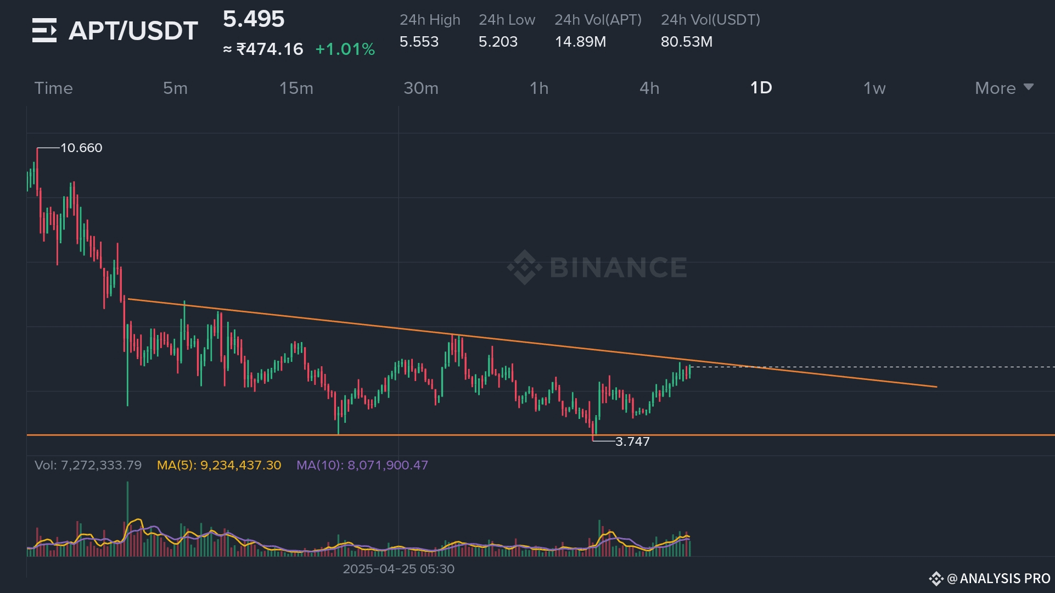This screenshot has width=1055, height=593.
Task: Click the Binance diamond icon near ANALYSIS PRO
Action: coord(937,578)
